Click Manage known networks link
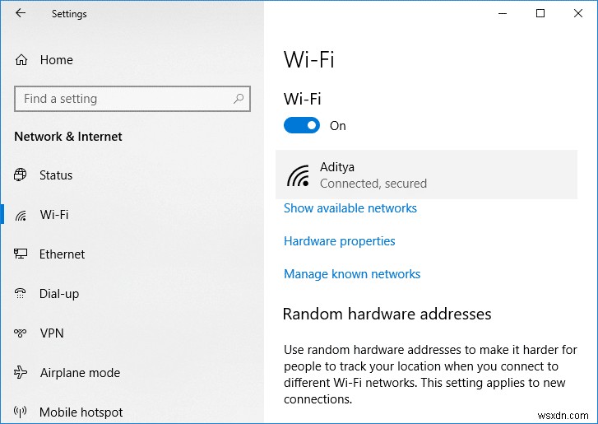Screen dimensions: 598x424 [352, 274]
